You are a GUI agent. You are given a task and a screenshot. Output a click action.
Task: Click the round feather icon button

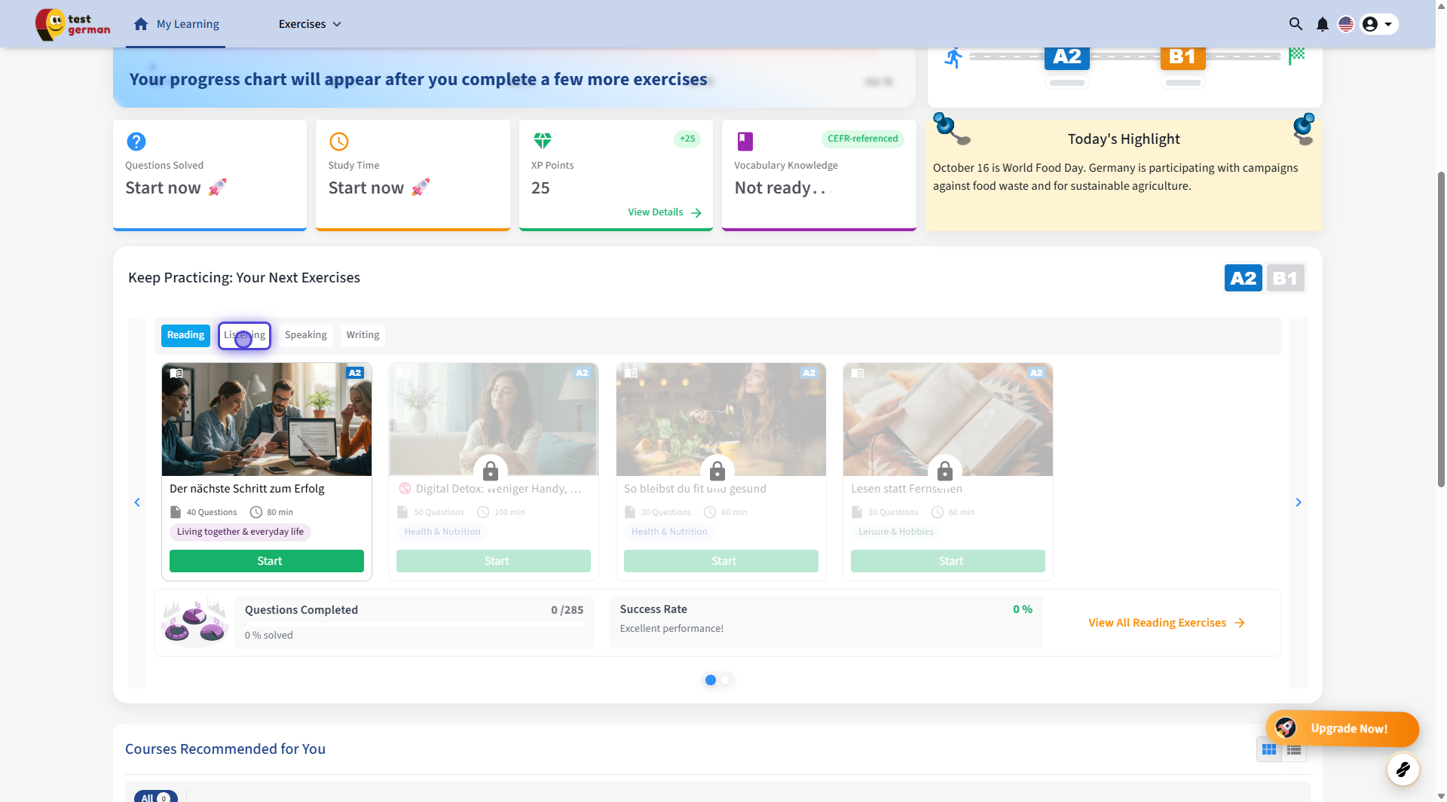pos(1403,770)
